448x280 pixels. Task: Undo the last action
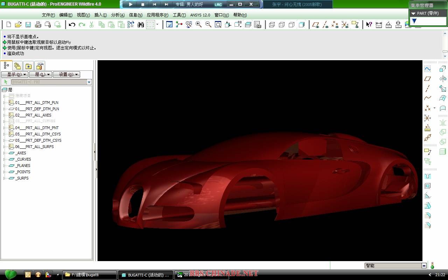click(x=72, y=24)
